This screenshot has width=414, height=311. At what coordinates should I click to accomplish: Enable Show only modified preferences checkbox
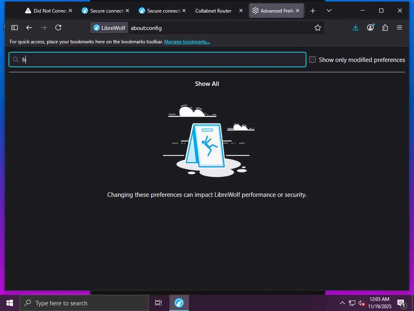pyautogui.click(x=313, y=60)
